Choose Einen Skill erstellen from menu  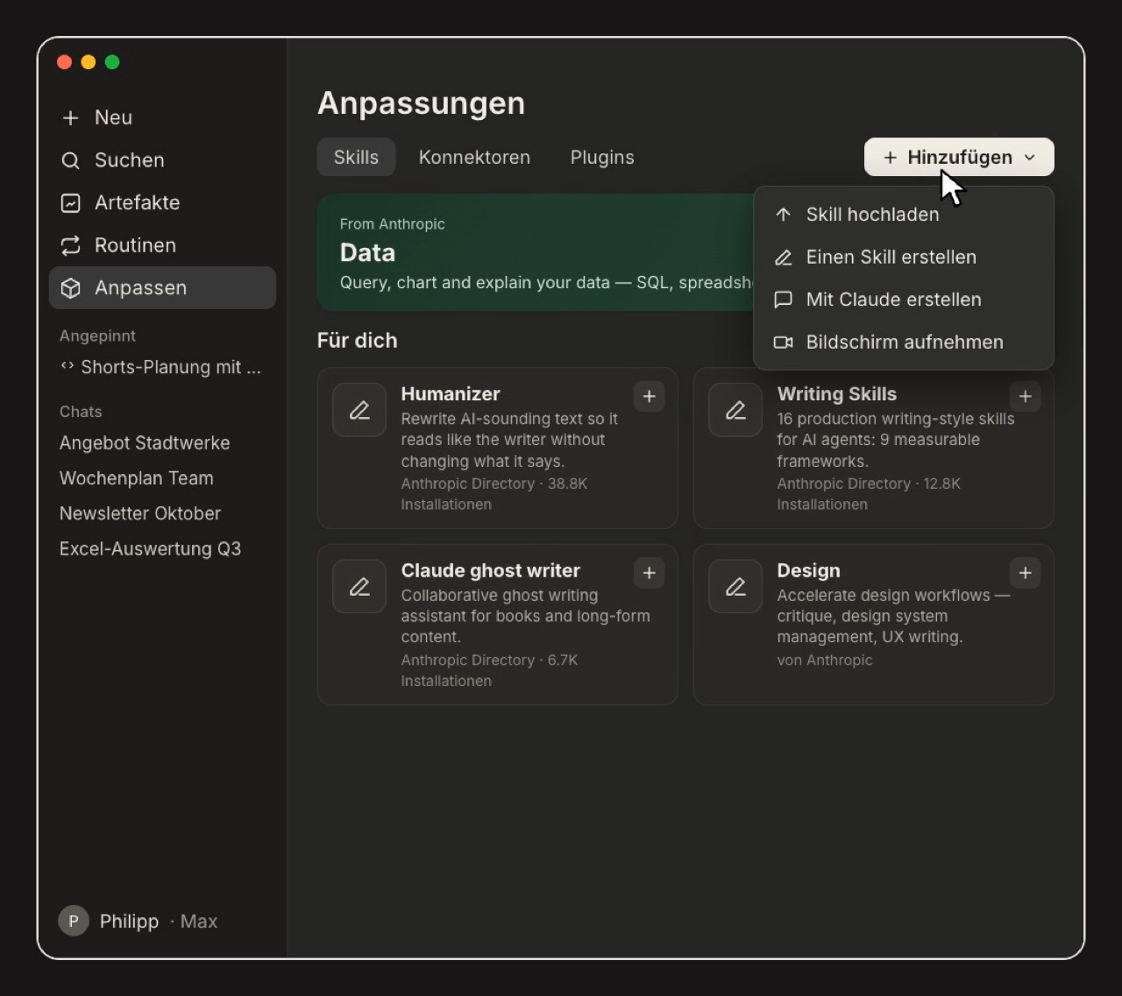tap(904, 258)
